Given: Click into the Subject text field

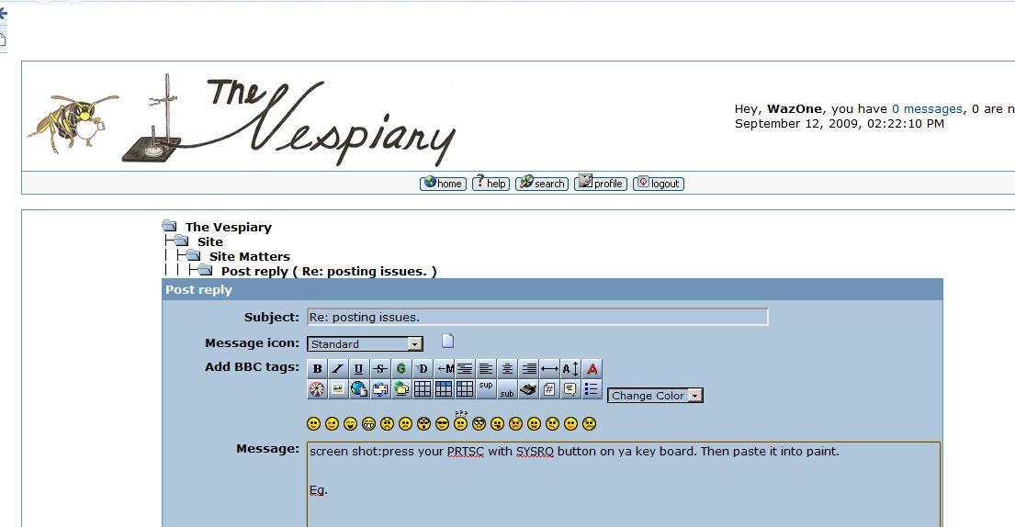Looking at the screenshot, I should 537,318.
